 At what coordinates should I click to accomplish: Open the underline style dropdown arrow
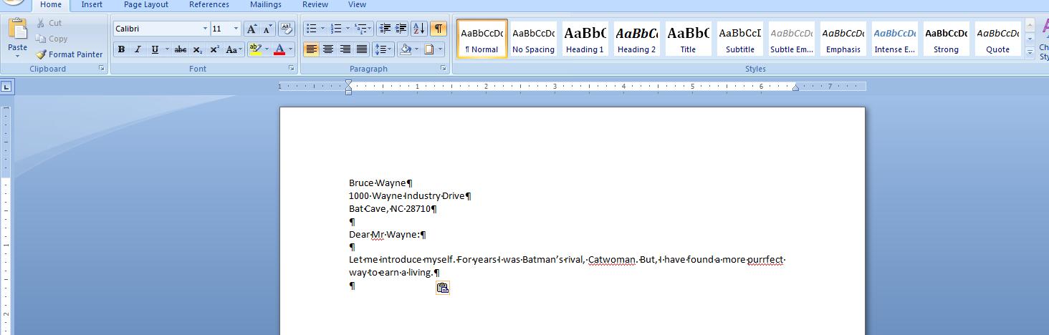point(167,49)
